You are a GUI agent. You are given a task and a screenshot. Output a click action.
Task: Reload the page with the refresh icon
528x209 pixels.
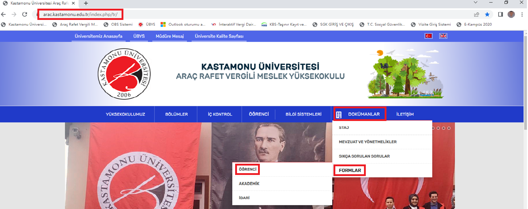pyautogui.click(x=25, y=14)
